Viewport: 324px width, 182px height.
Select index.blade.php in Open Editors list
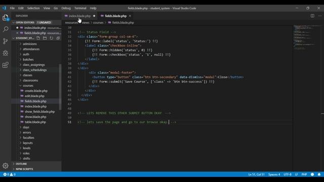[x=36, y=28]
